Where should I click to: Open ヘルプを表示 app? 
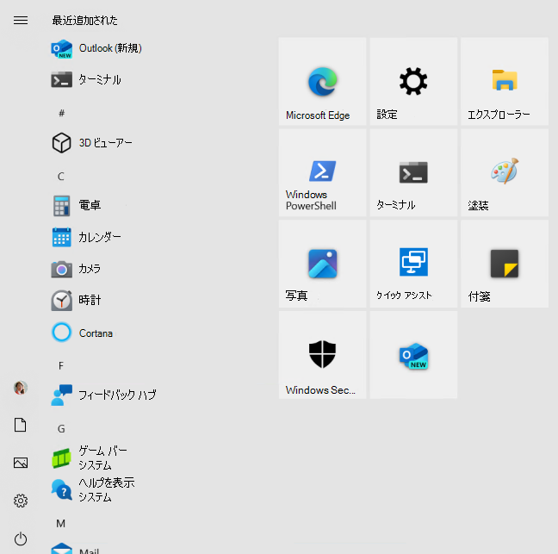(x=93, y=489)
